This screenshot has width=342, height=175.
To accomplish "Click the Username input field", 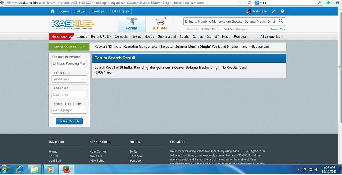I will tap(69, 95).
